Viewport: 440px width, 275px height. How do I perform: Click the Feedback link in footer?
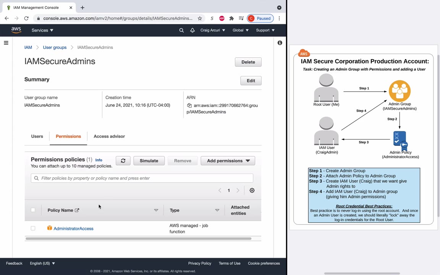click(x=14, y=263)
